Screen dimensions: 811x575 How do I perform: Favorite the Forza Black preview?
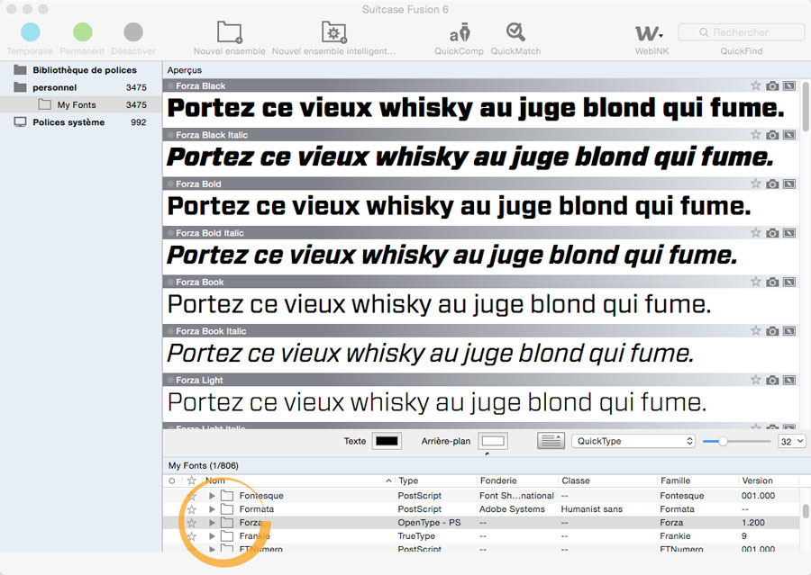pos(756,85)
